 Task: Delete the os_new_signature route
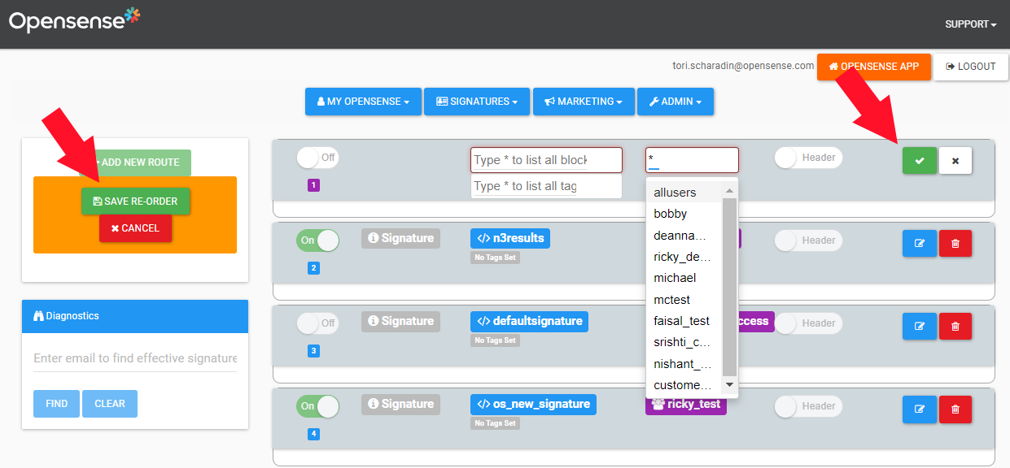click(955, 409)
